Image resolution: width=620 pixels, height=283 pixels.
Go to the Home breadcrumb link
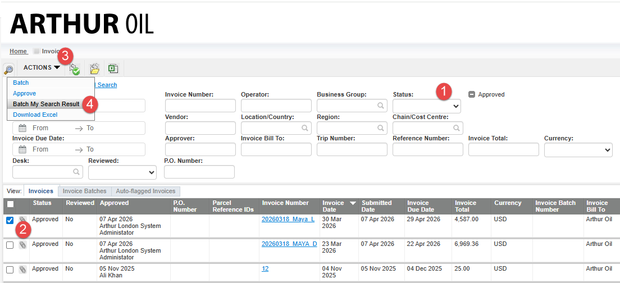[19, 52]
